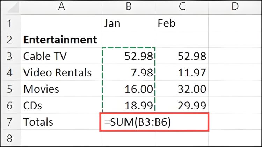Screen dimensions: 262x147
Task: Click the 16.00 cell
Action: 129,89
